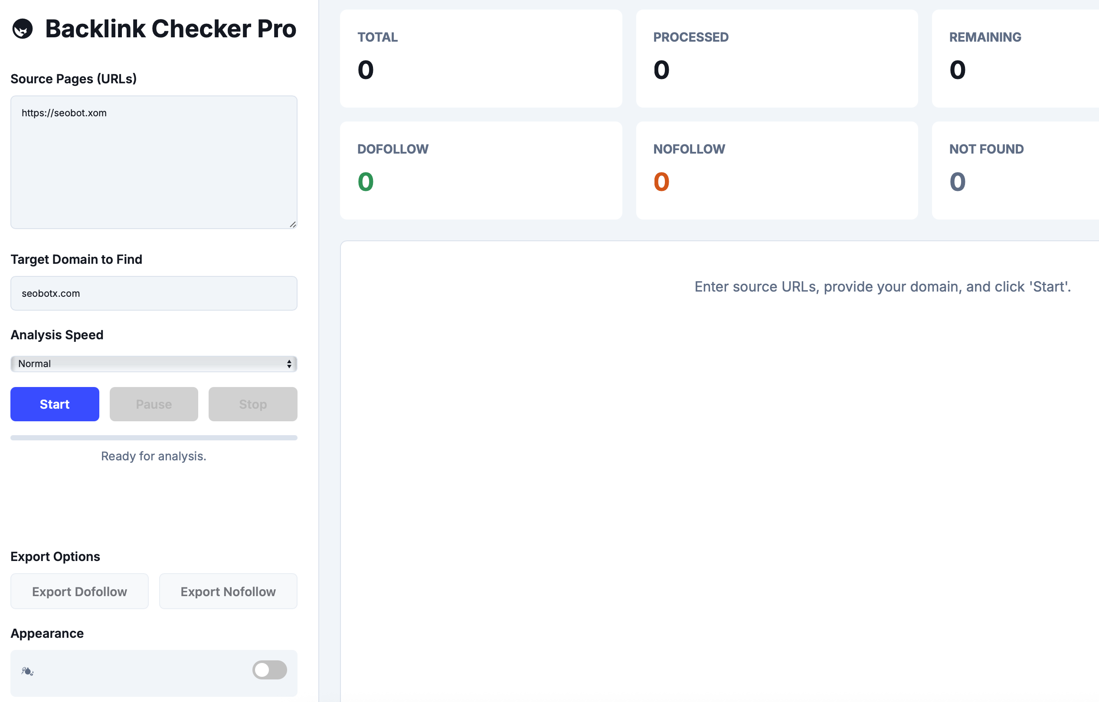The width and height of the screenshot is (1099, 702).
Task: Click 'Ready for analysis.' status text
Action: point(154,456)
